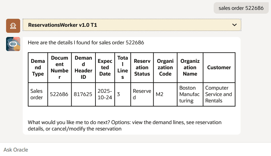Screen dimensions: 271x156
Task: Click the 'Organization Code' column header
Action: (165, 67)
